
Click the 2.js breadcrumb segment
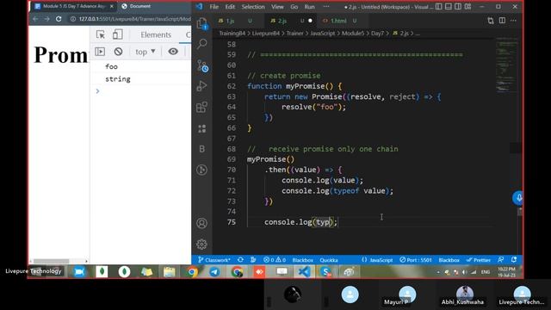[401, 34]
